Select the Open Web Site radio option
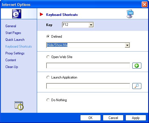 (48, 57)
